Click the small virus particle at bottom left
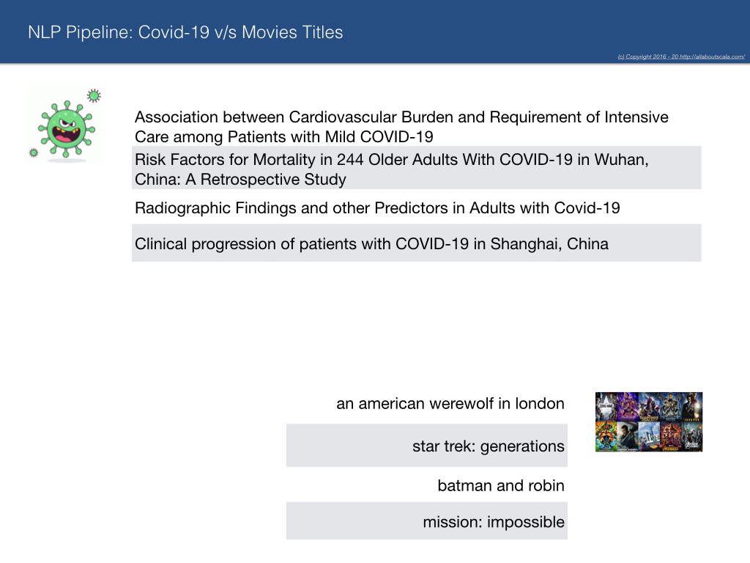The image size is (750, 563). click(34, 152)
